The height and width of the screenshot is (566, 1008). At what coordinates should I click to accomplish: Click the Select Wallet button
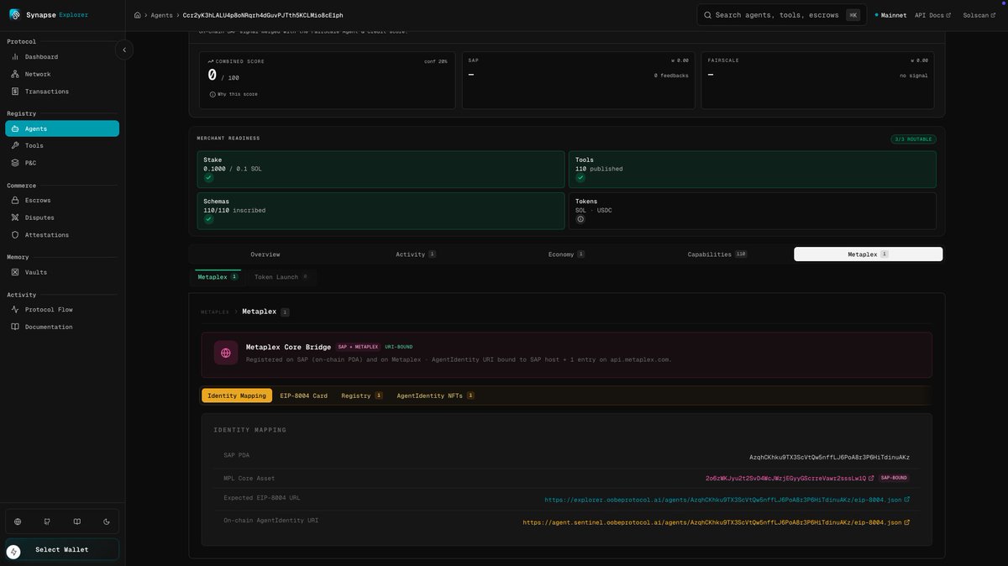tap(62, 549)
